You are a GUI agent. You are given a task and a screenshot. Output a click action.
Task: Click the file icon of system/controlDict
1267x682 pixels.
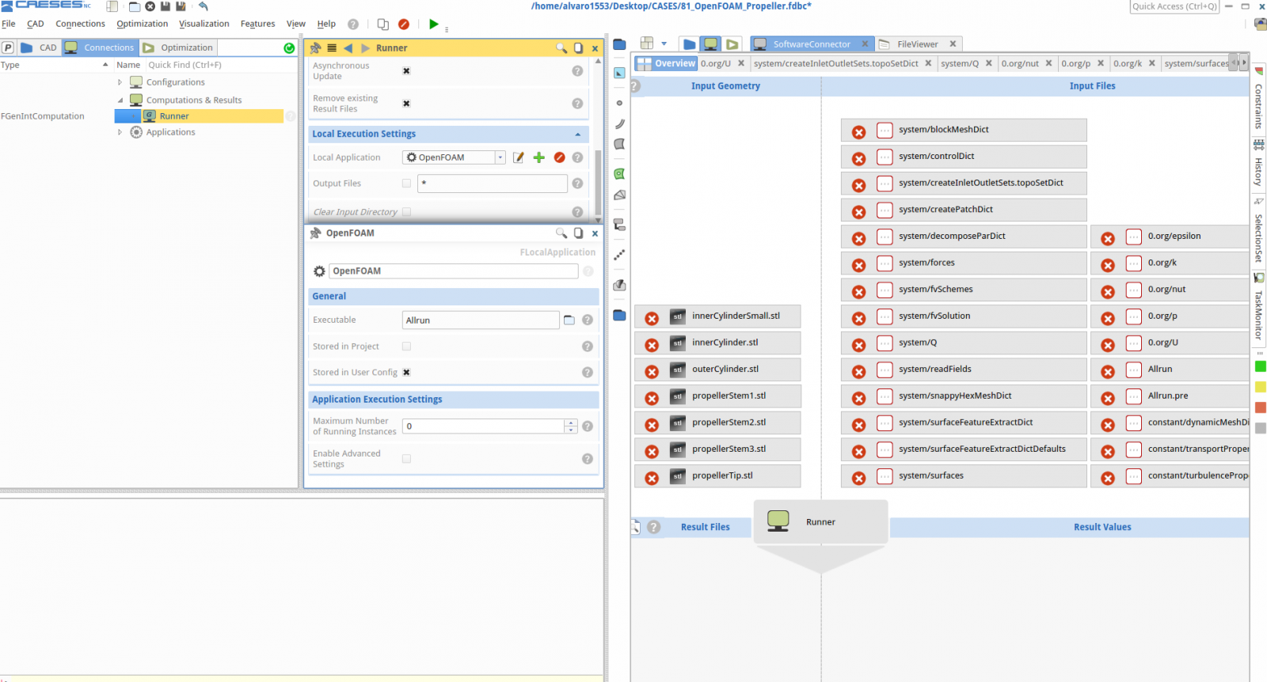click(885, 157)
